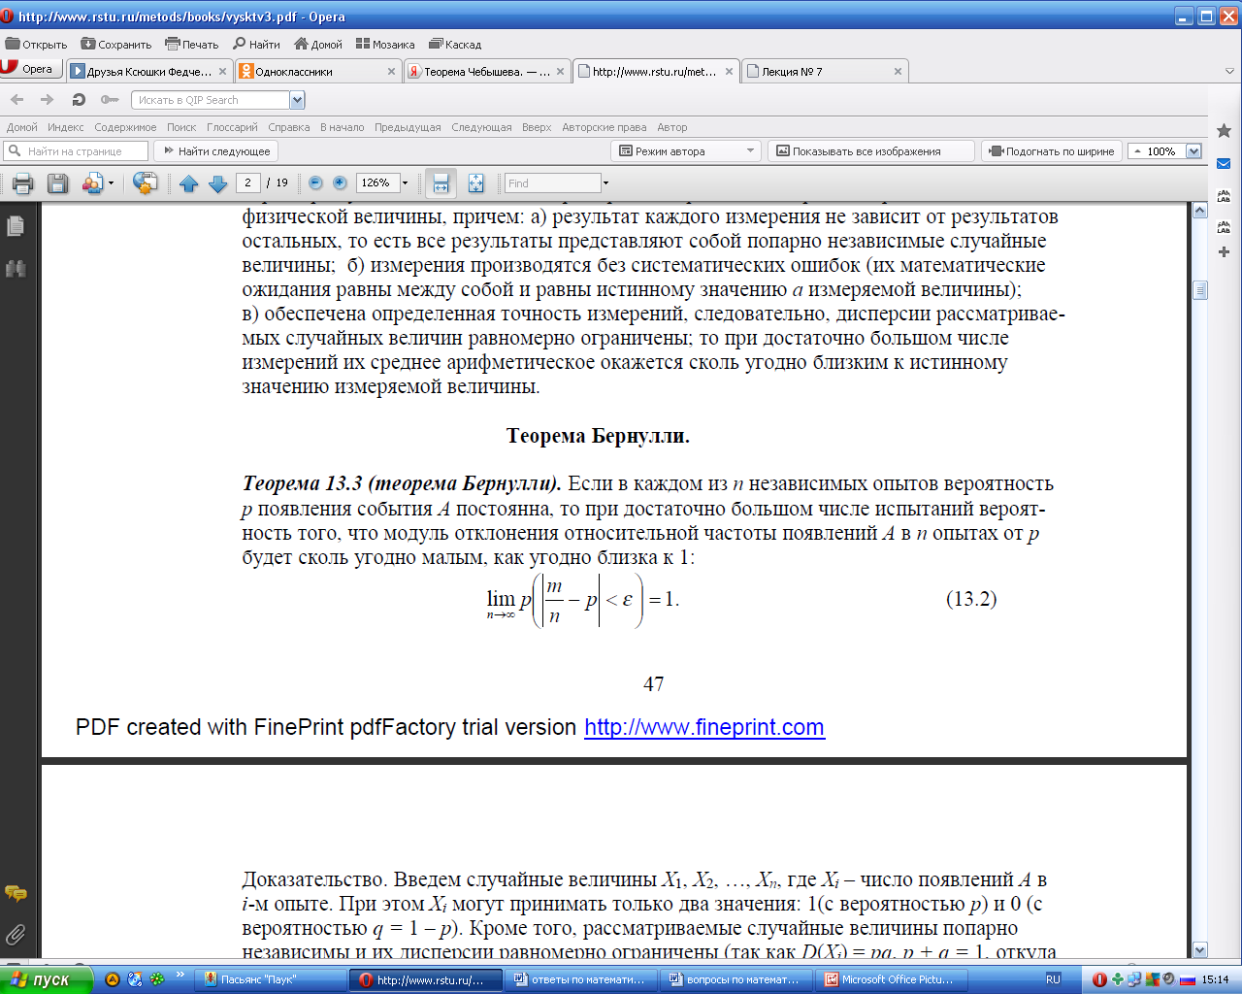Open the Opera main menu button
Image resolution: width=1242 pixels, height=994 pixels.
(31, 69)
